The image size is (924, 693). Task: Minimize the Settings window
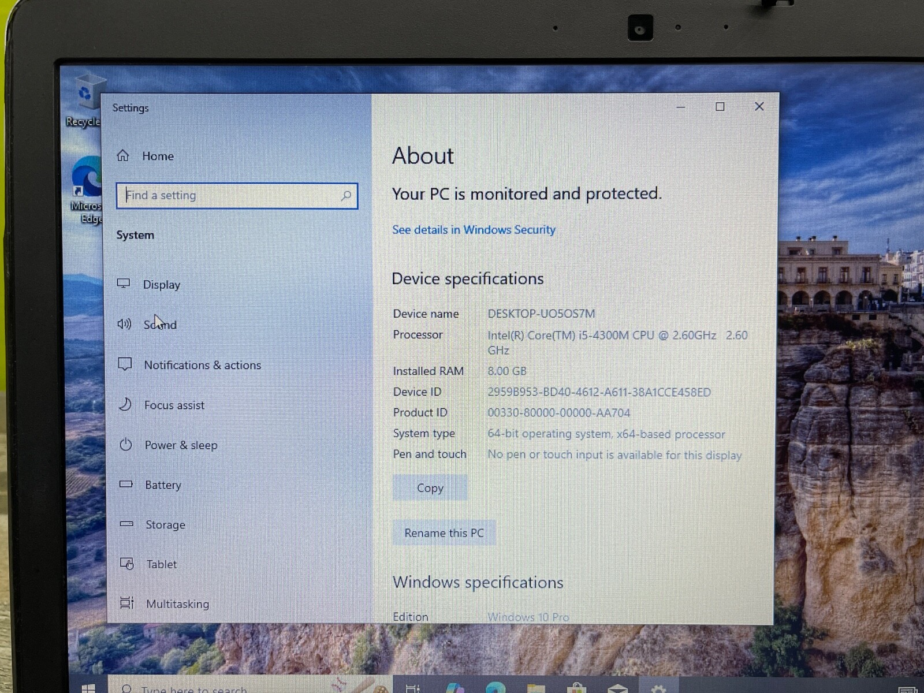coord(681,107)
